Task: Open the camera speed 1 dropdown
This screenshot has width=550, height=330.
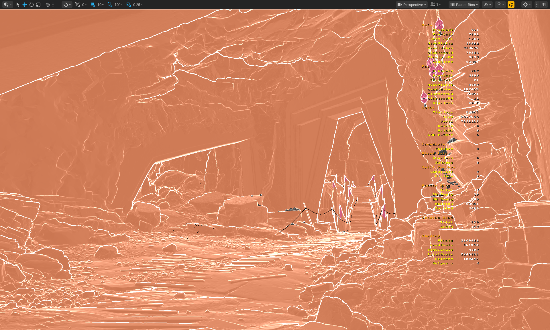Action: pos(436,5)
